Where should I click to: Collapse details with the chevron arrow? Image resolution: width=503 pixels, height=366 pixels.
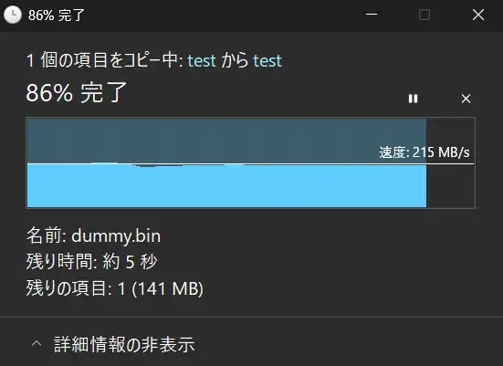coord(37,344)
